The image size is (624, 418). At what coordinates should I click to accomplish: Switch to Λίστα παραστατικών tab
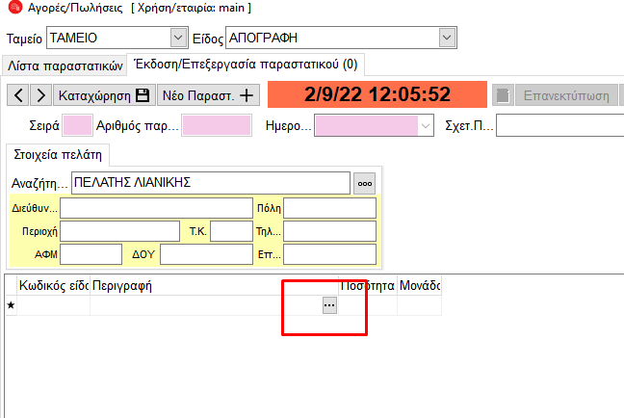pyautogui.click(x=65, y=65)
